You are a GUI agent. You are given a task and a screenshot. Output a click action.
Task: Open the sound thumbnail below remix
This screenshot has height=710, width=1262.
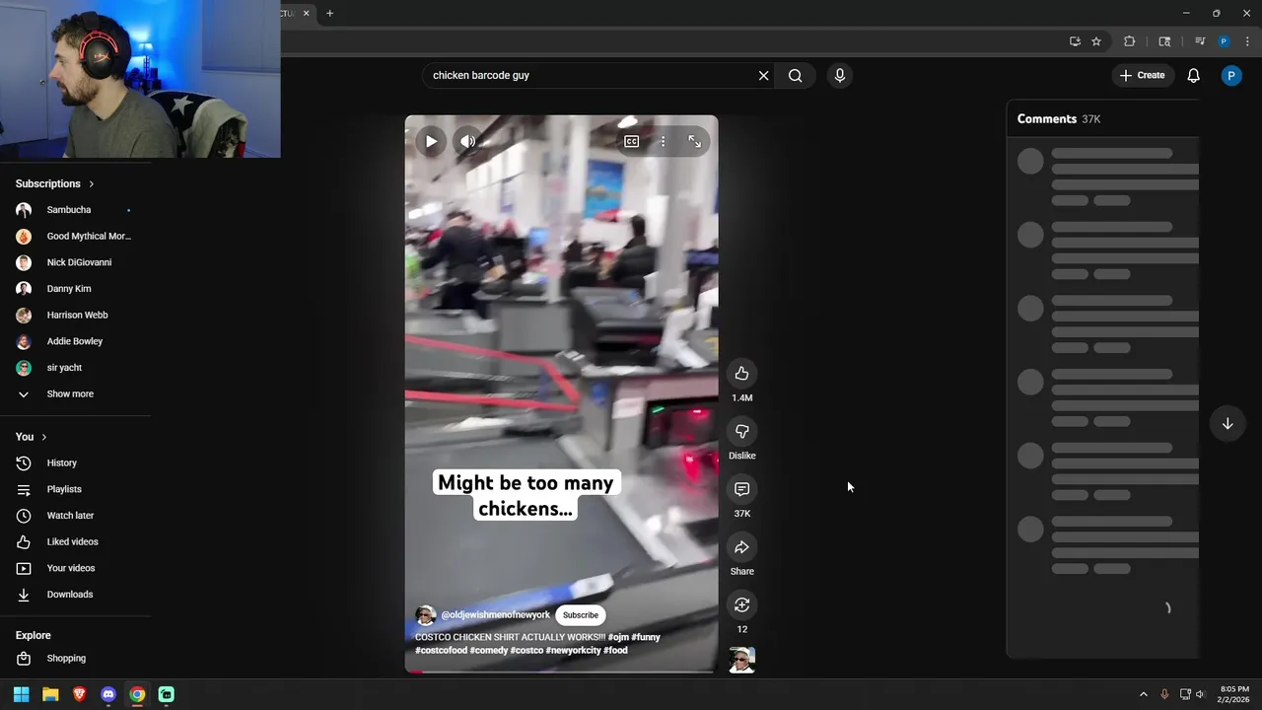(741, 660)
